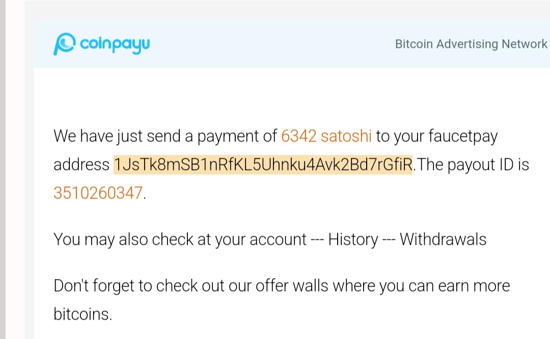Click the word faucetpay
Viewport: 550px width, 339px height.
pyautogui.click(x=463, y=136)
